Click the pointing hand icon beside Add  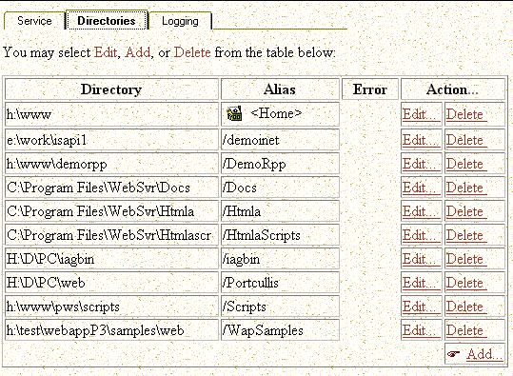coord(453,354)
